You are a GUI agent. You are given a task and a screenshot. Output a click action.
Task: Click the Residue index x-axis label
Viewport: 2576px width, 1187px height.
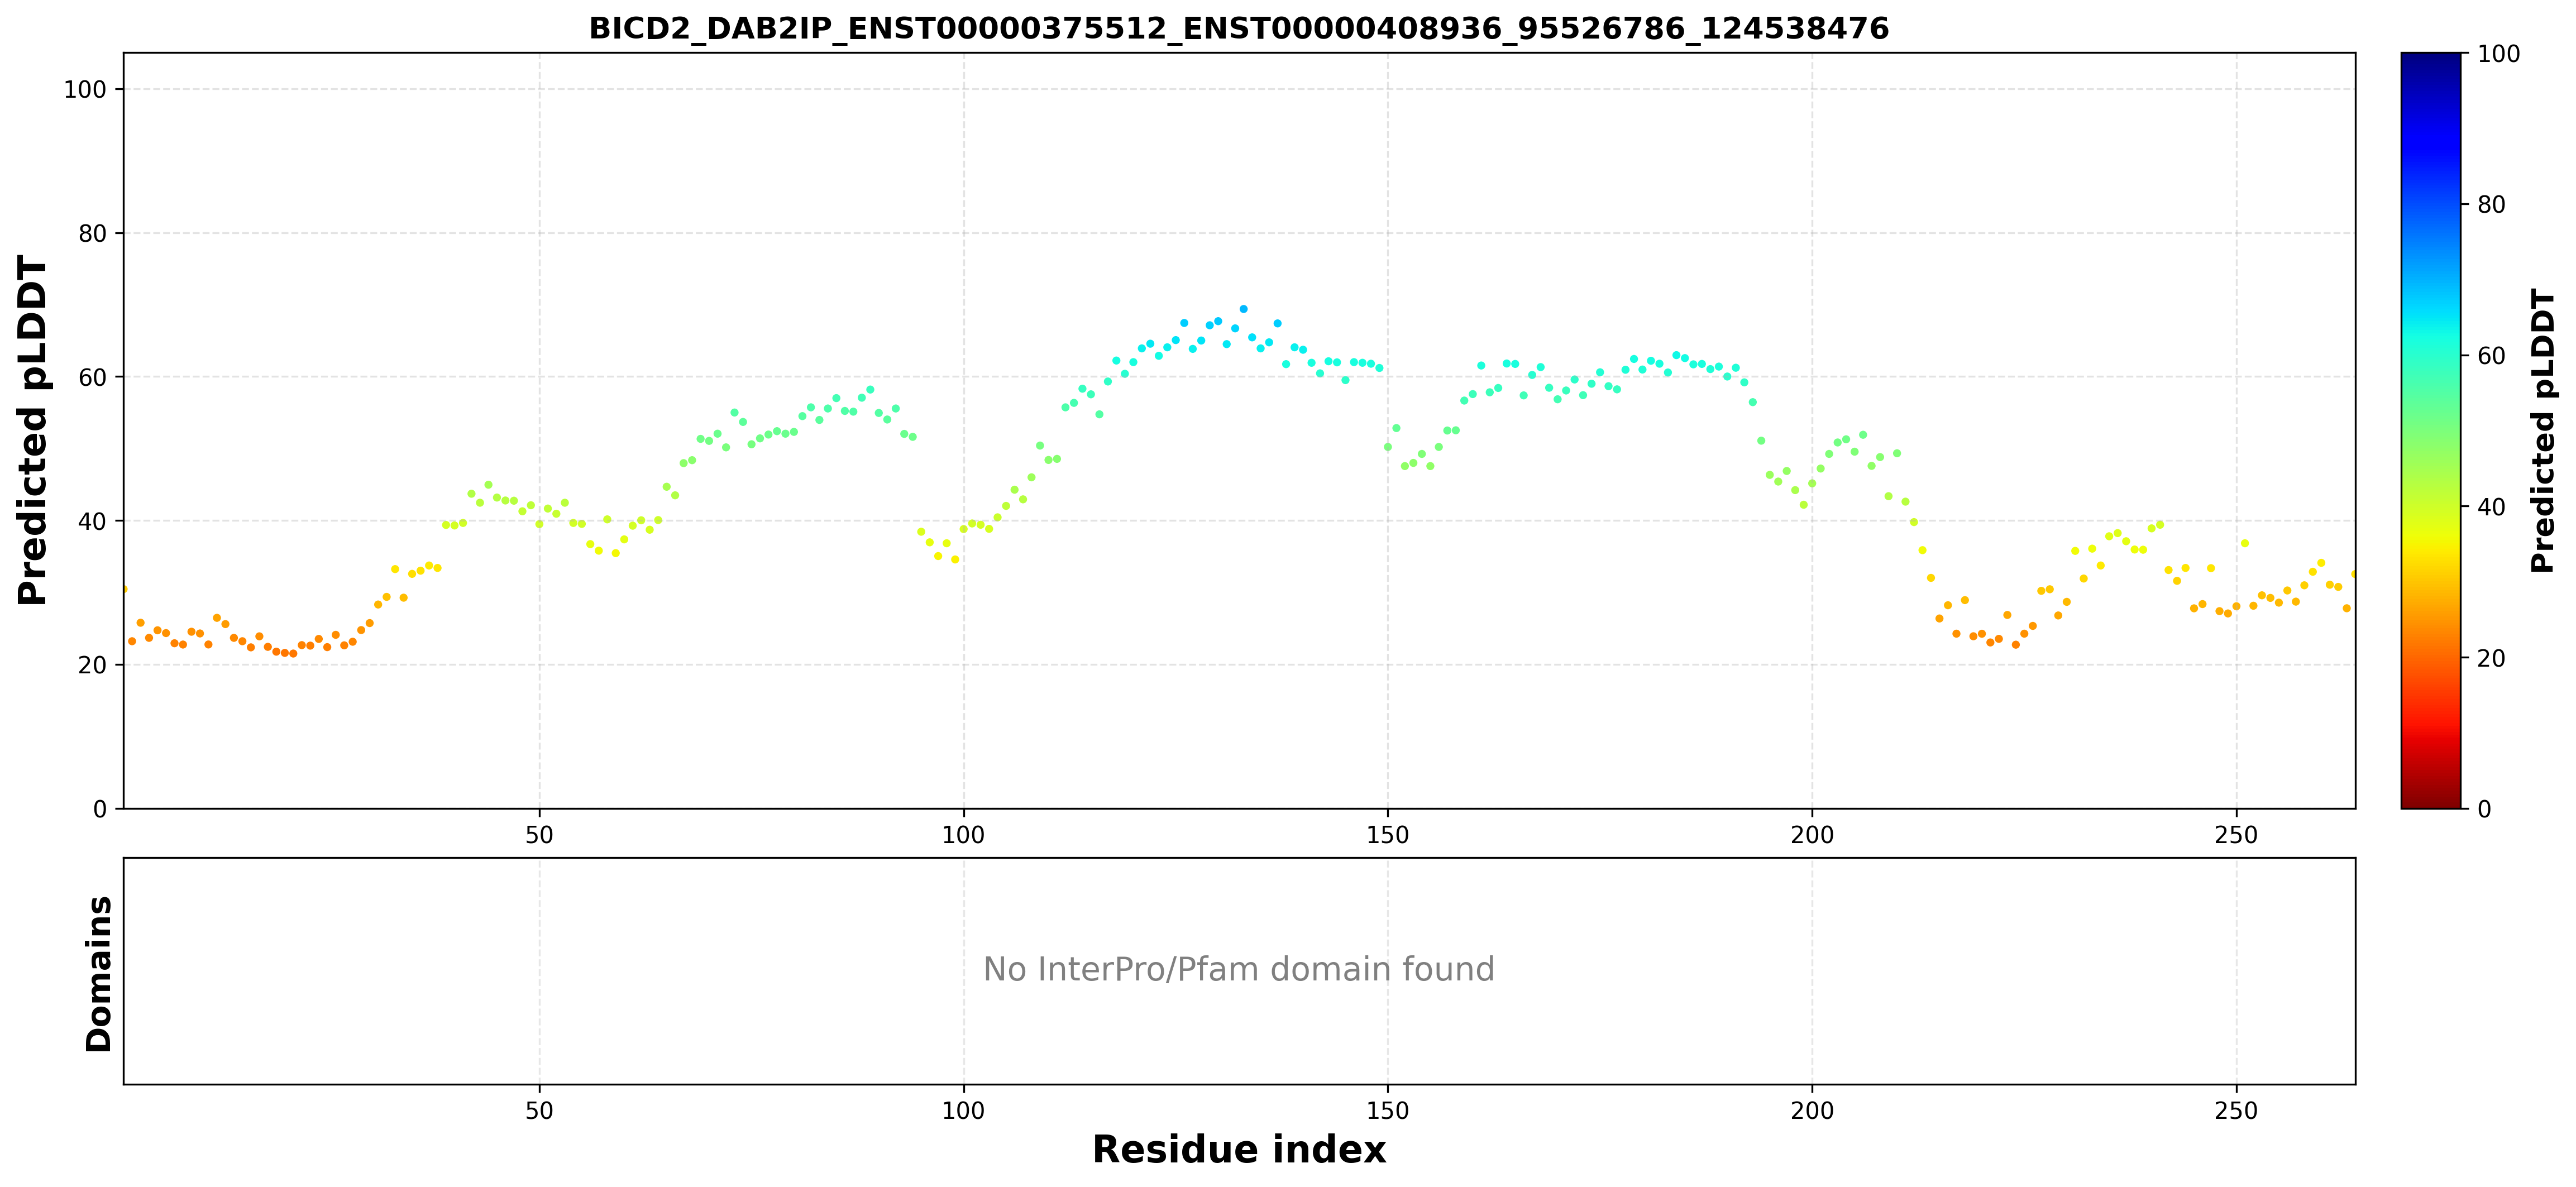pyautogui.click(x=1238, y=1149)
